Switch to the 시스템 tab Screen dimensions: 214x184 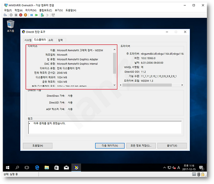[28, 40]
